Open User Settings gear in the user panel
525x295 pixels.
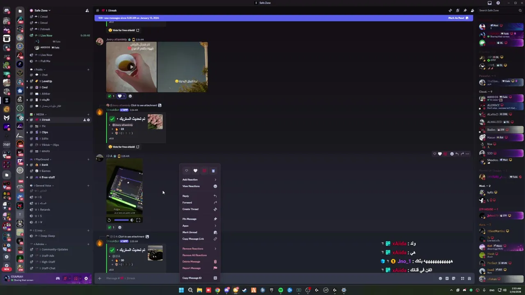tap(86, 279)
